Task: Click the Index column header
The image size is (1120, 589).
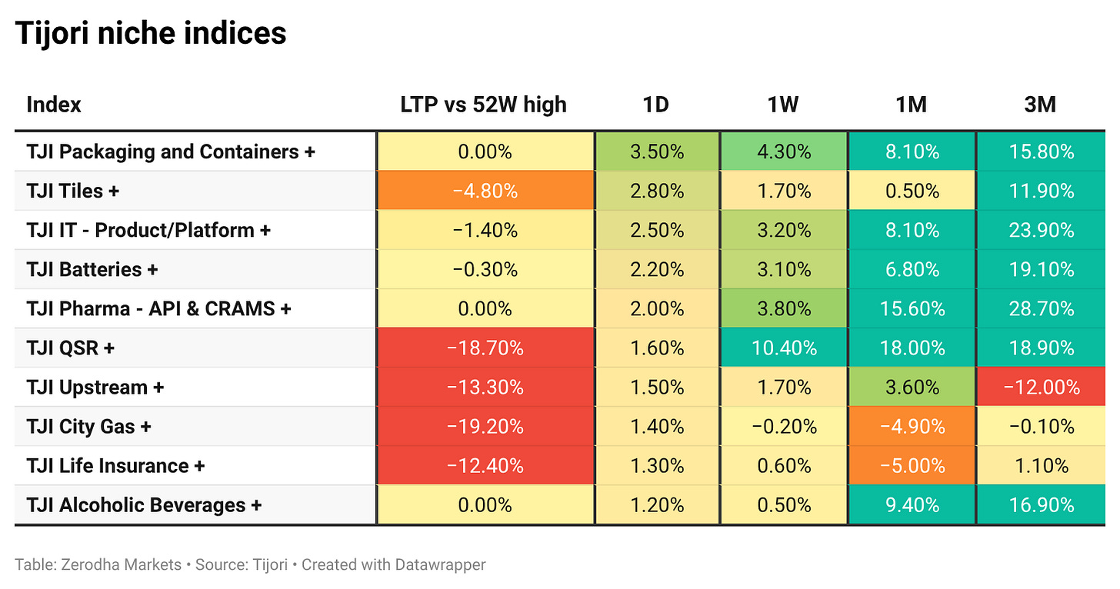Action: (x=54, y=104)
